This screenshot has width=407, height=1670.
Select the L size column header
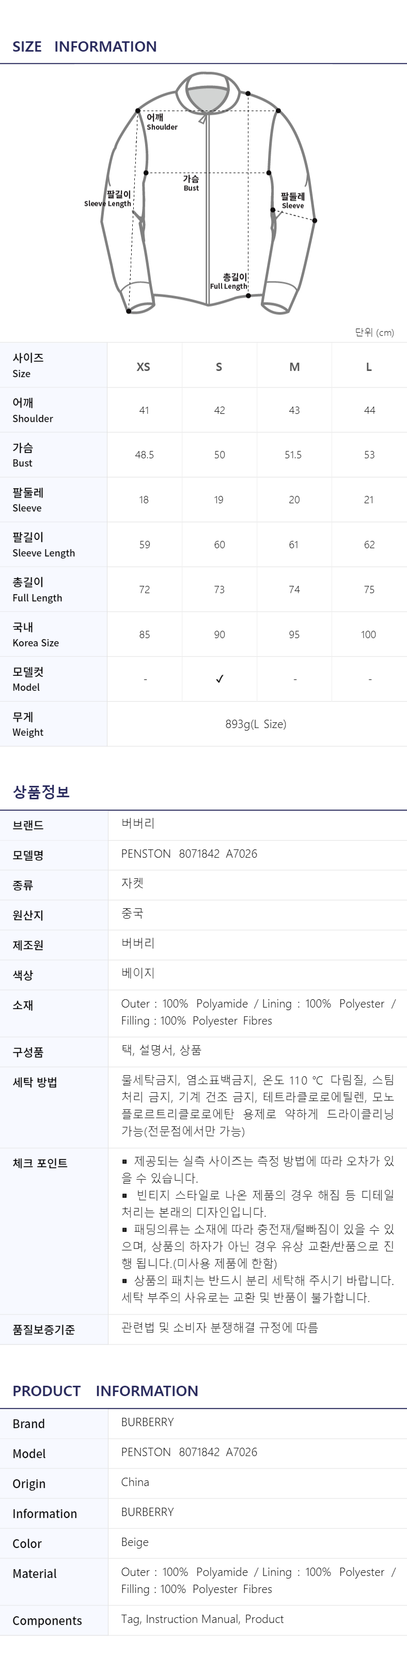pos(369,367)
